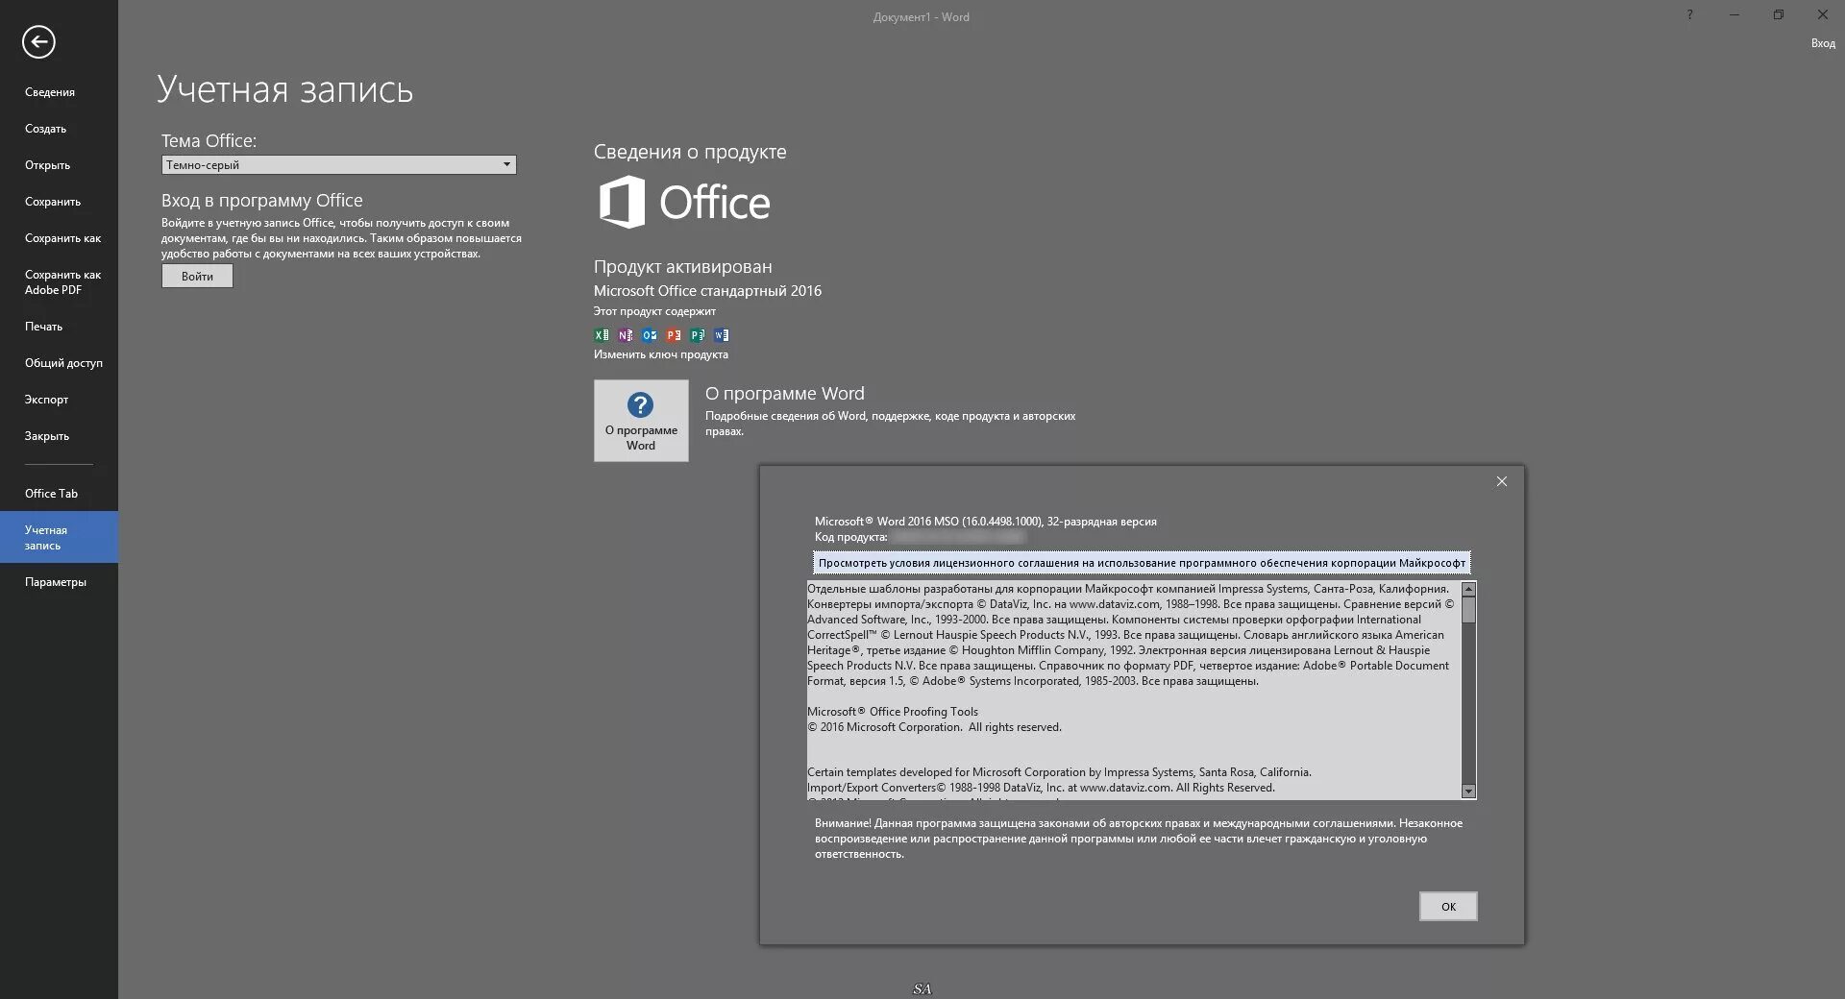This screenshot has width=1845, height=999.
Task: Click the 'Учетная запись' page heading
Action: [285, 89]
